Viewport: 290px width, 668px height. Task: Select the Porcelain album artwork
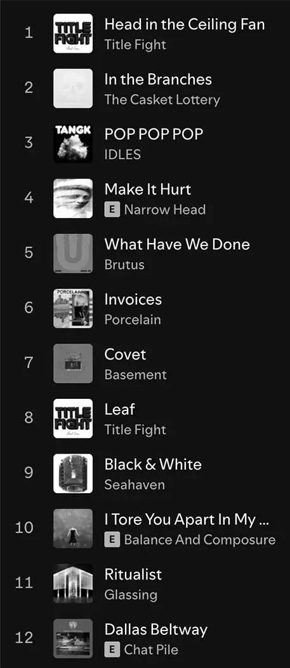coord(73,309)
